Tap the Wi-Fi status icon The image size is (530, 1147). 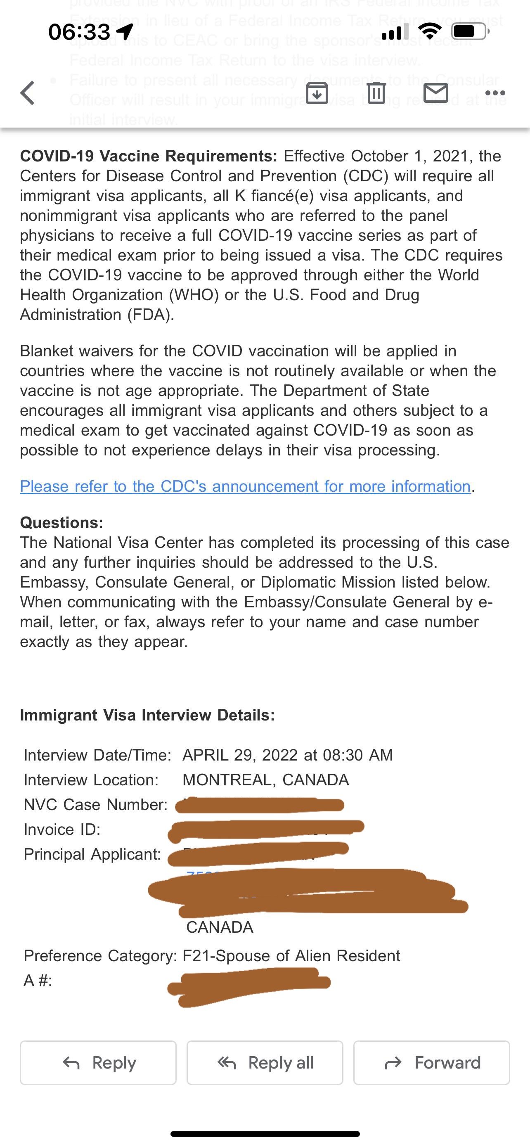(x=430, y=31)
